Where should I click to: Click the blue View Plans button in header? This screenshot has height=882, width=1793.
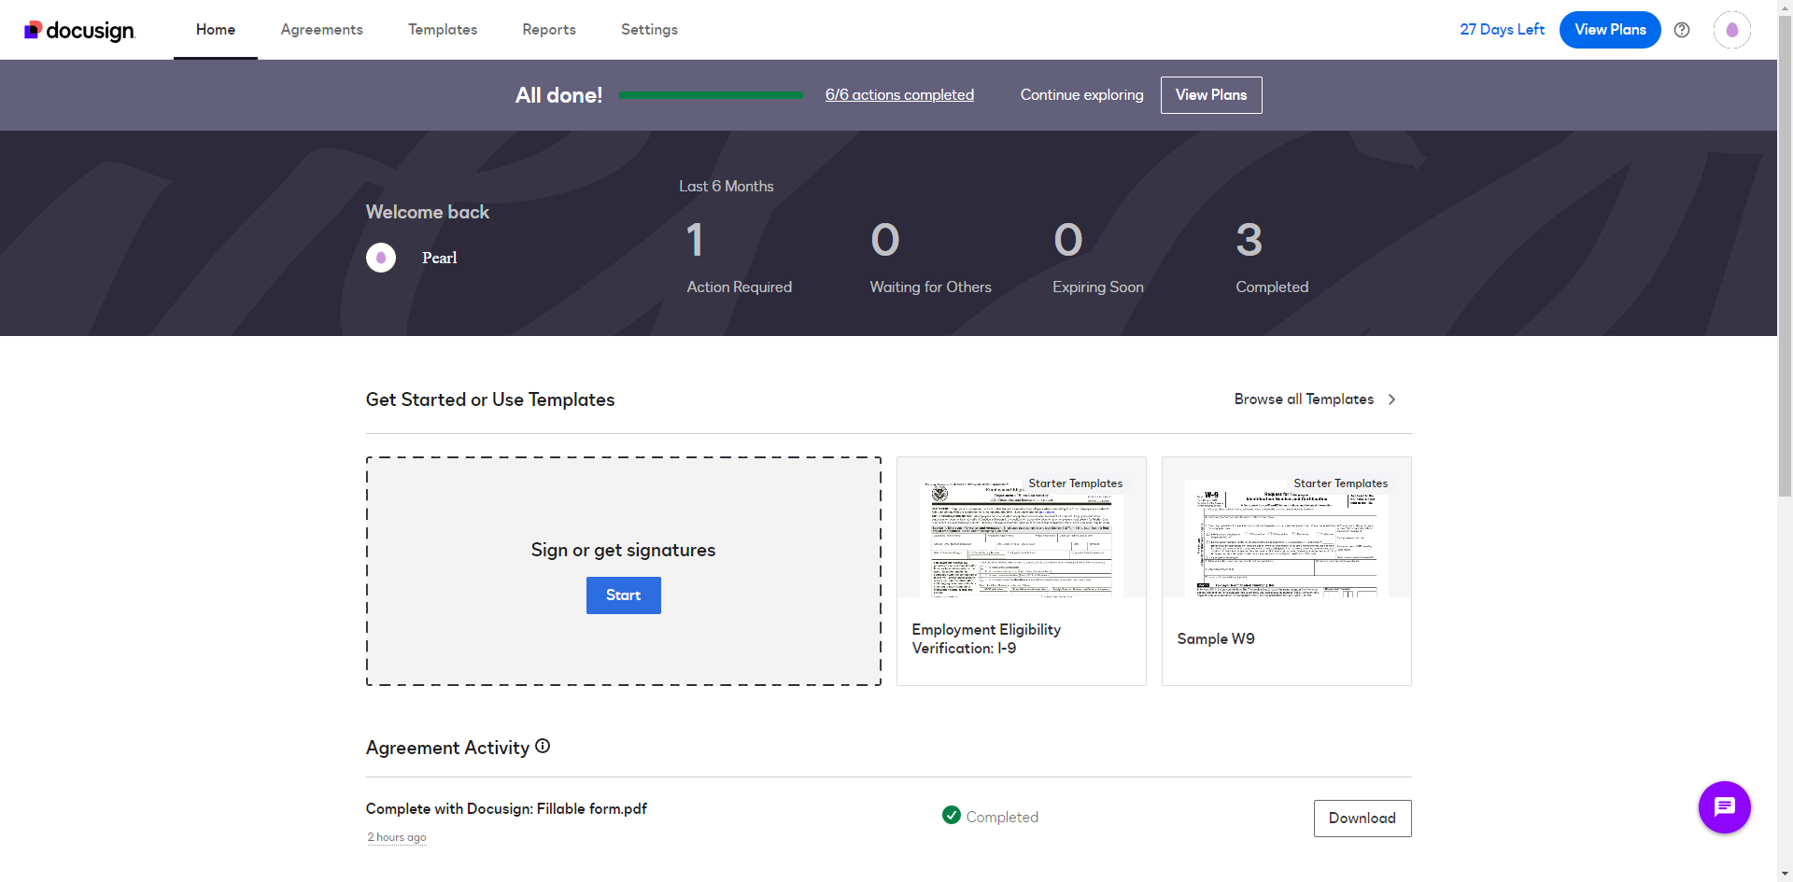pos(1610,30)
